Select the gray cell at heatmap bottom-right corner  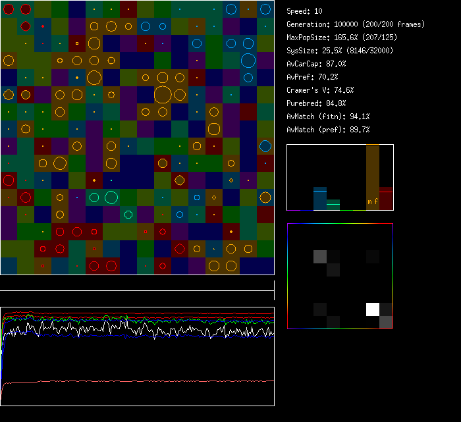click(x=386, y=322)
